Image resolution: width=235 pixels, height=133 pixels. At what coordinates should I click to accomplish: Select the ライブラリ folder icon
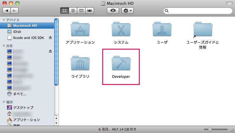[x=80, y=63]
